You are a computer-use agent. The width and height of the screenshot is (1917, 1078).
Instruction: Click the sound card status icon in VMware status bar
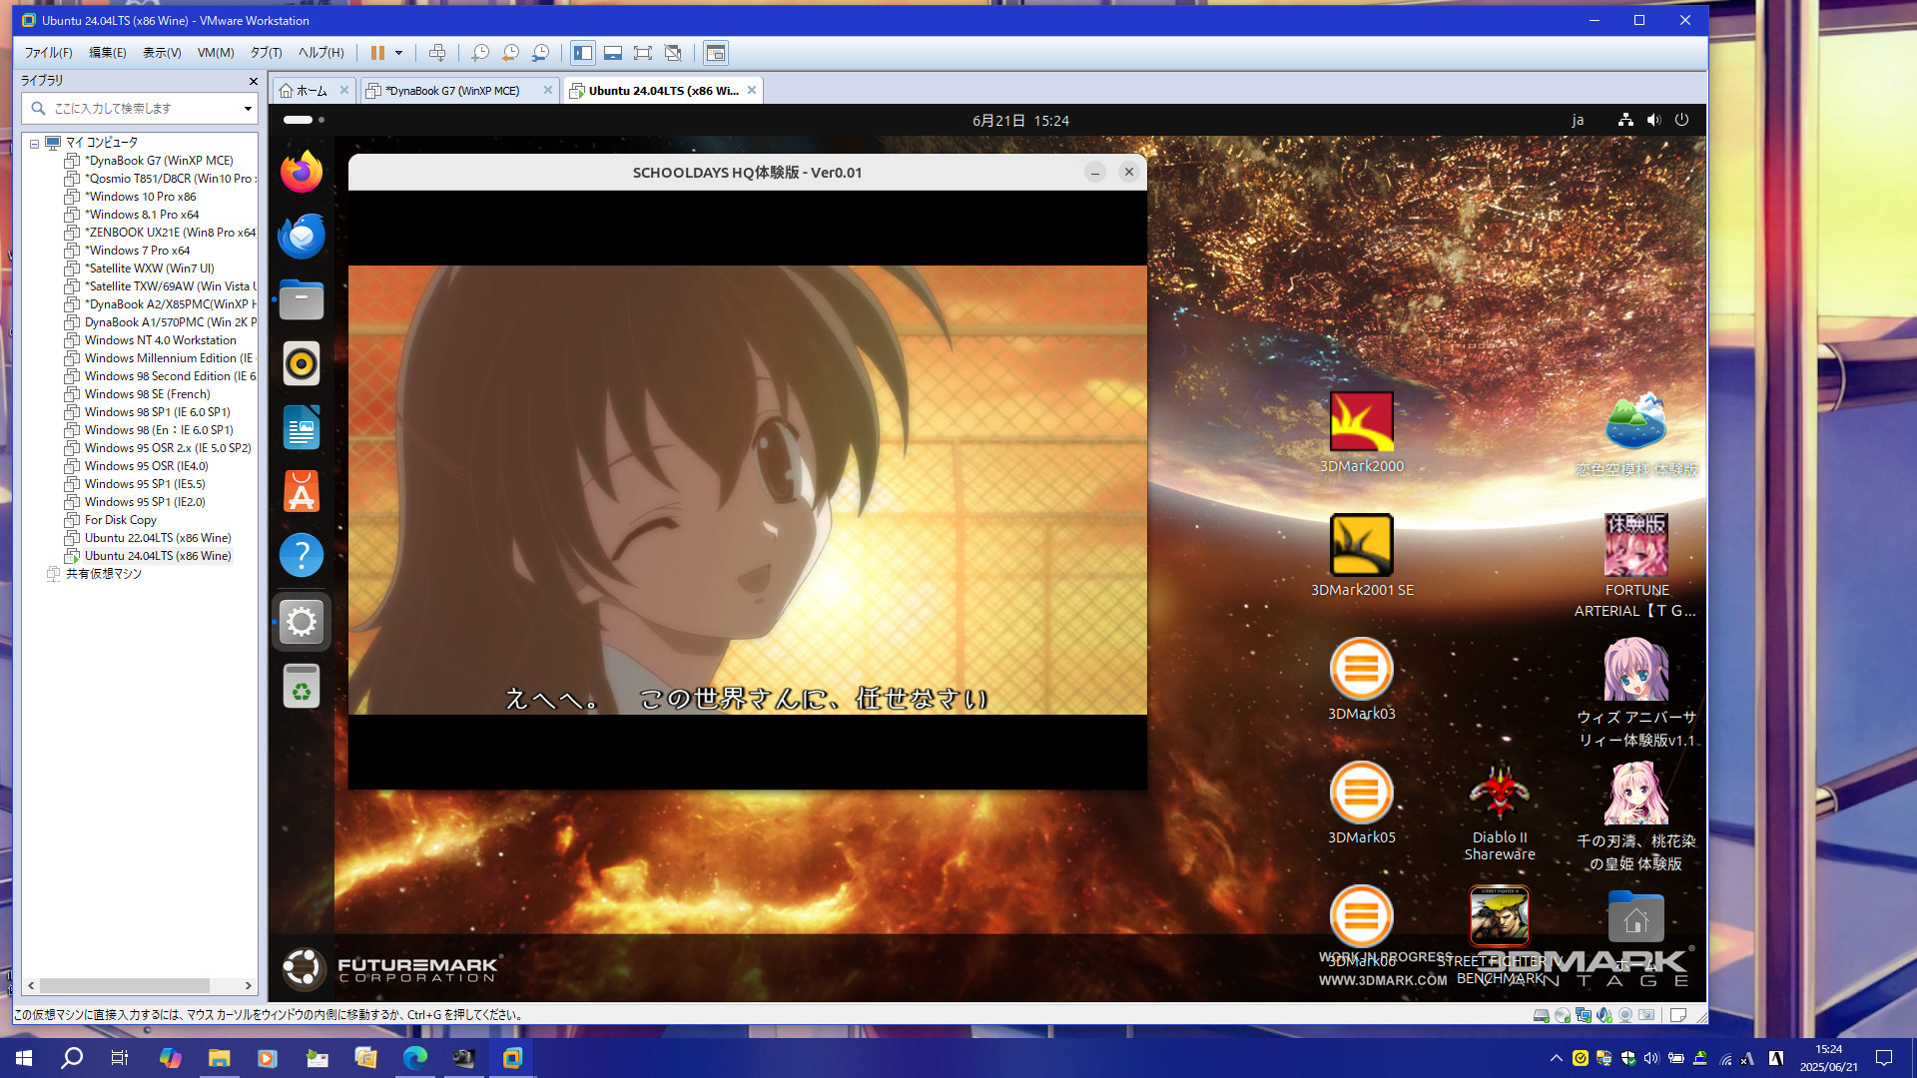pos(1603,1015)
